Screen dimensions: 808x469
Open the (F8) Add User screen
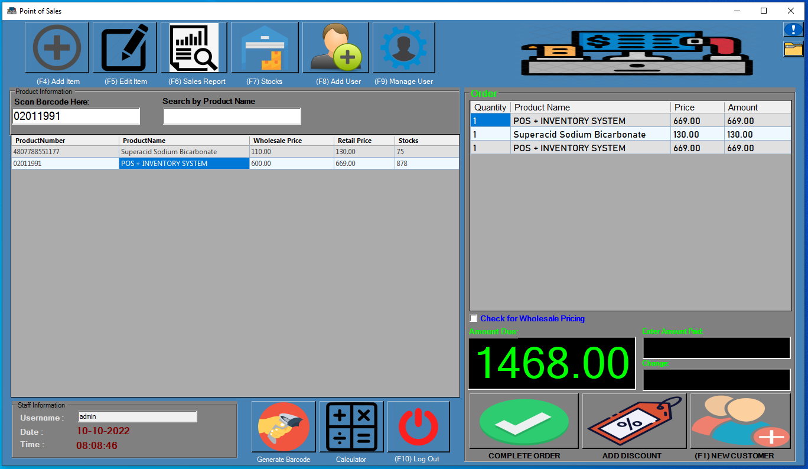coord(335,47)
